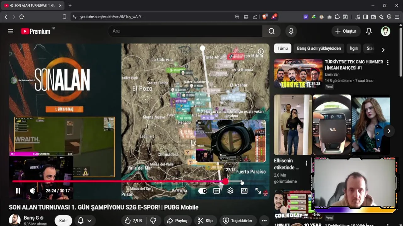
Task: Click the Teşekkürler button
Action: (238, 221)
